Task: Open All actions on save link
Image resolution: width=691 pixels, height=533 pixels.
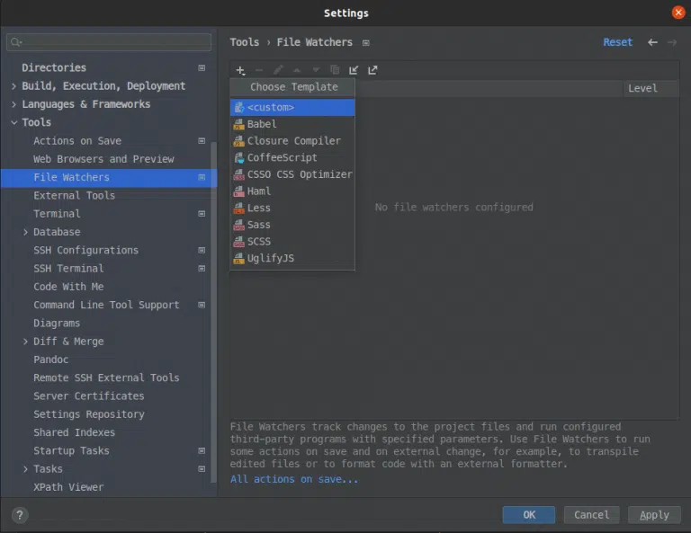Action: [x=294, y=479]
